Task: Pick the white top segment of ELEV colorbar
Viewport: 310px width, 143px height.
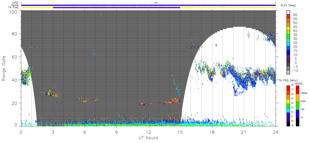Action: 289,12
